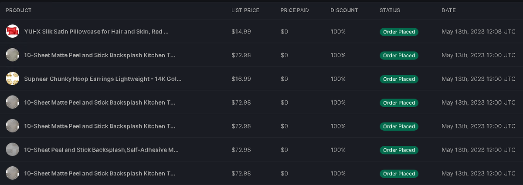Click the PRICE PAID column header
Screen dimensions: 523x185
point(295,10)
